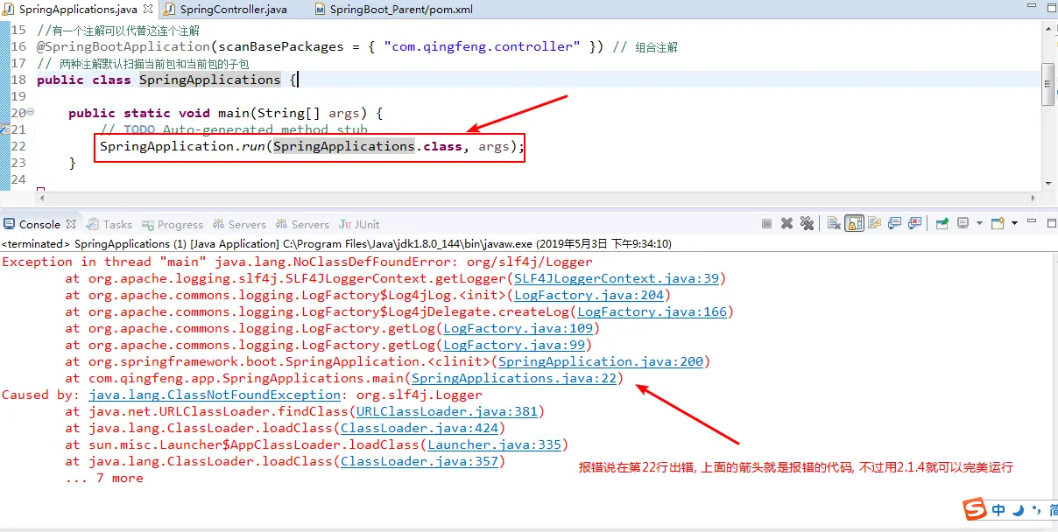Click the terminated launch description line
The width and height of the screenshot is (1058, 532).
(x=336, y=244)
